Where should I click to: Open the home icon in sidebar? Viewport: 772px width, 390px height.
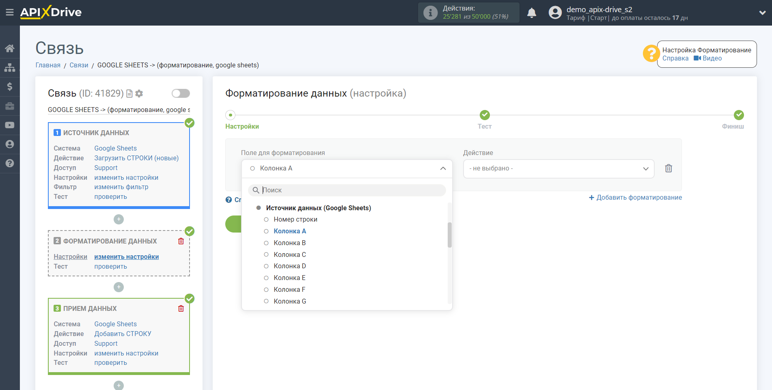[x=10, y=48]
